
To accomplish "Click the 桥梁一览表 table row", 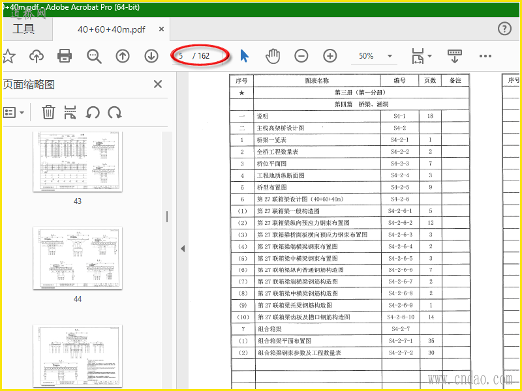I will pyautogui.click(x=350, y=140).
